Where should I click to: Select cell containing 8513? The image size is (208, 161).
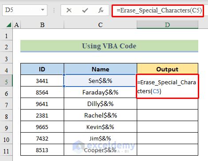point(42,150)
